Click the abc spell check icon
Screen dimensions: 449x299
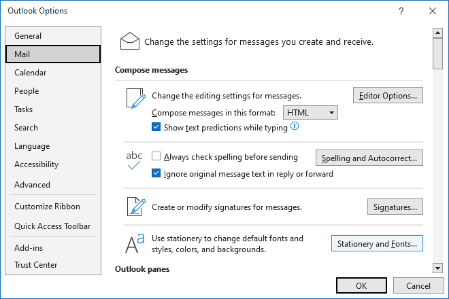[134, 160]
